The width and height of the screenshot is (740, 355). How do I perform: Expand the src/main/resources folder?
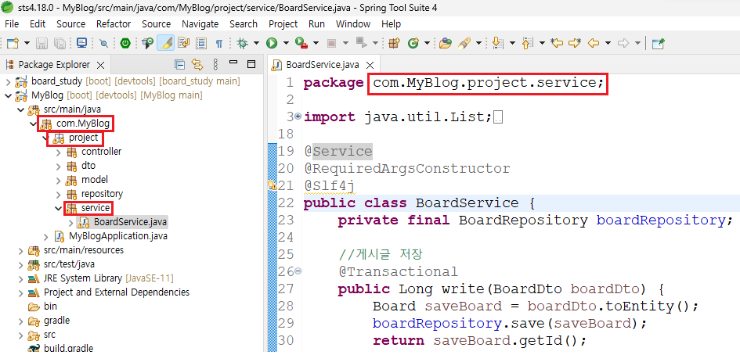[20, 250]
